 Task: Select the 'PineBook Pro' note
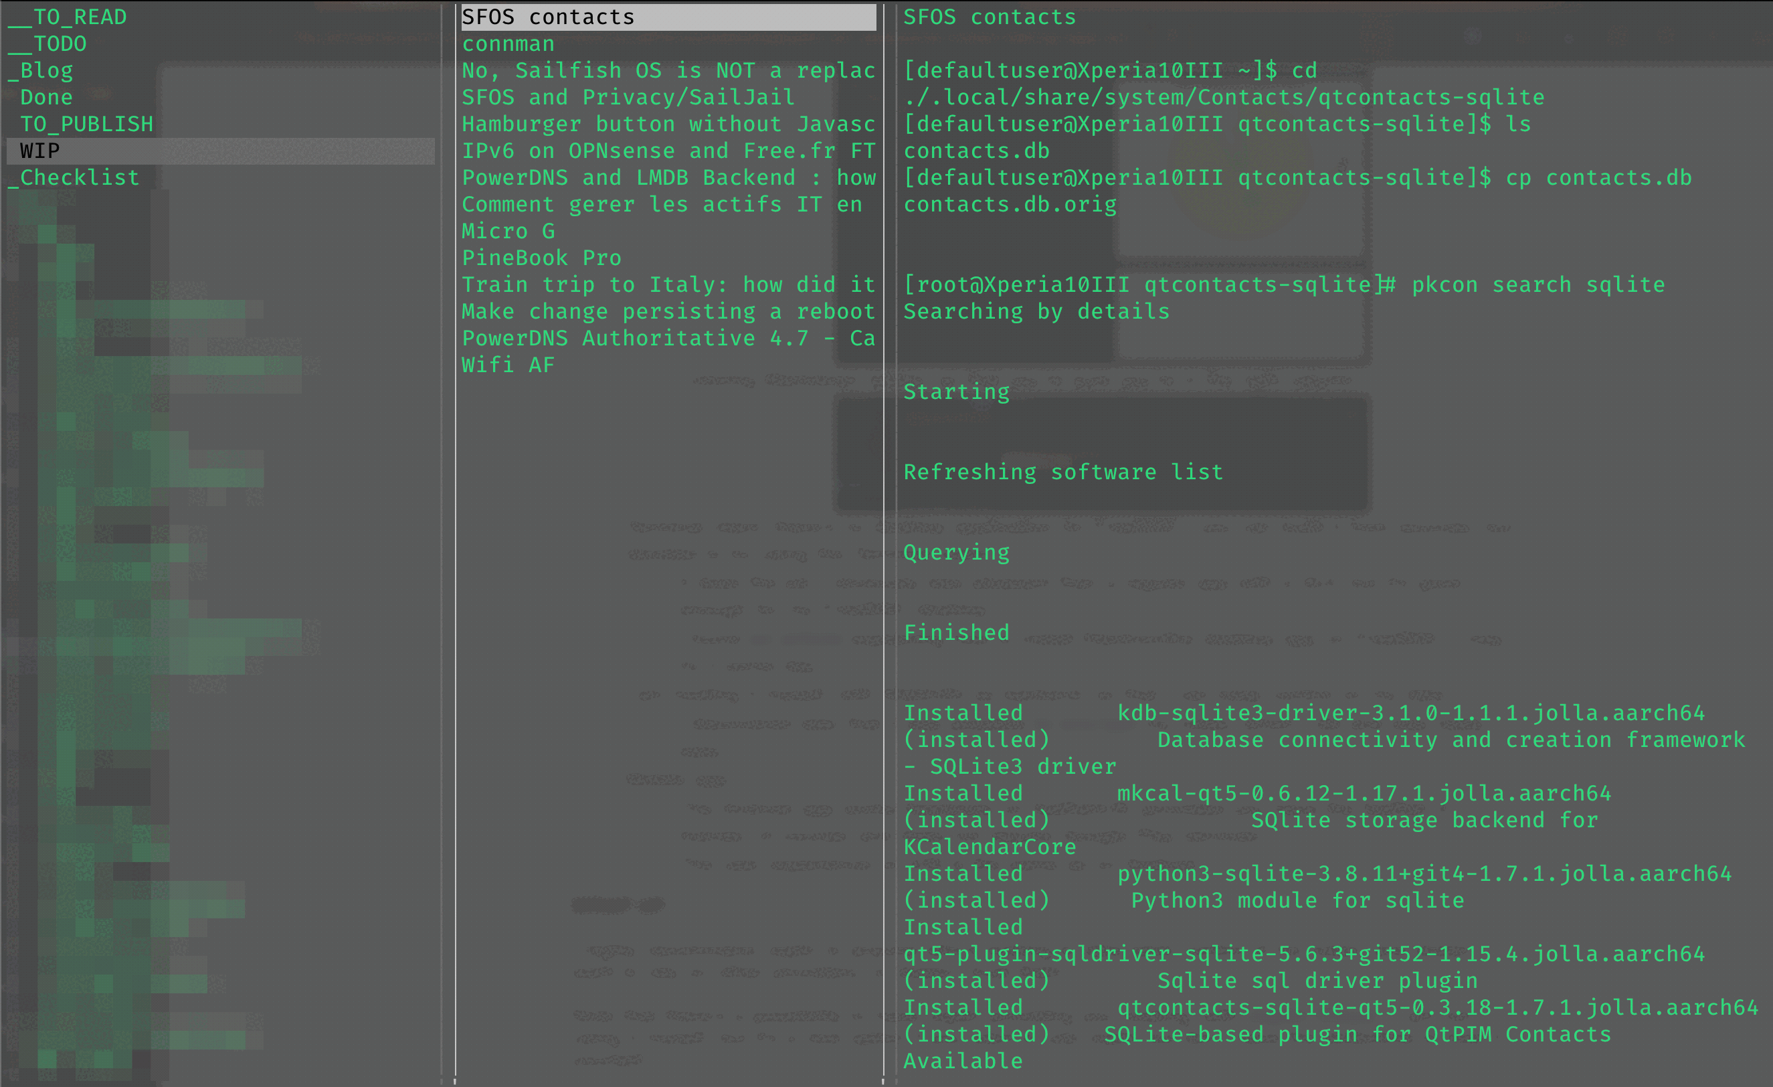point(541,258)
